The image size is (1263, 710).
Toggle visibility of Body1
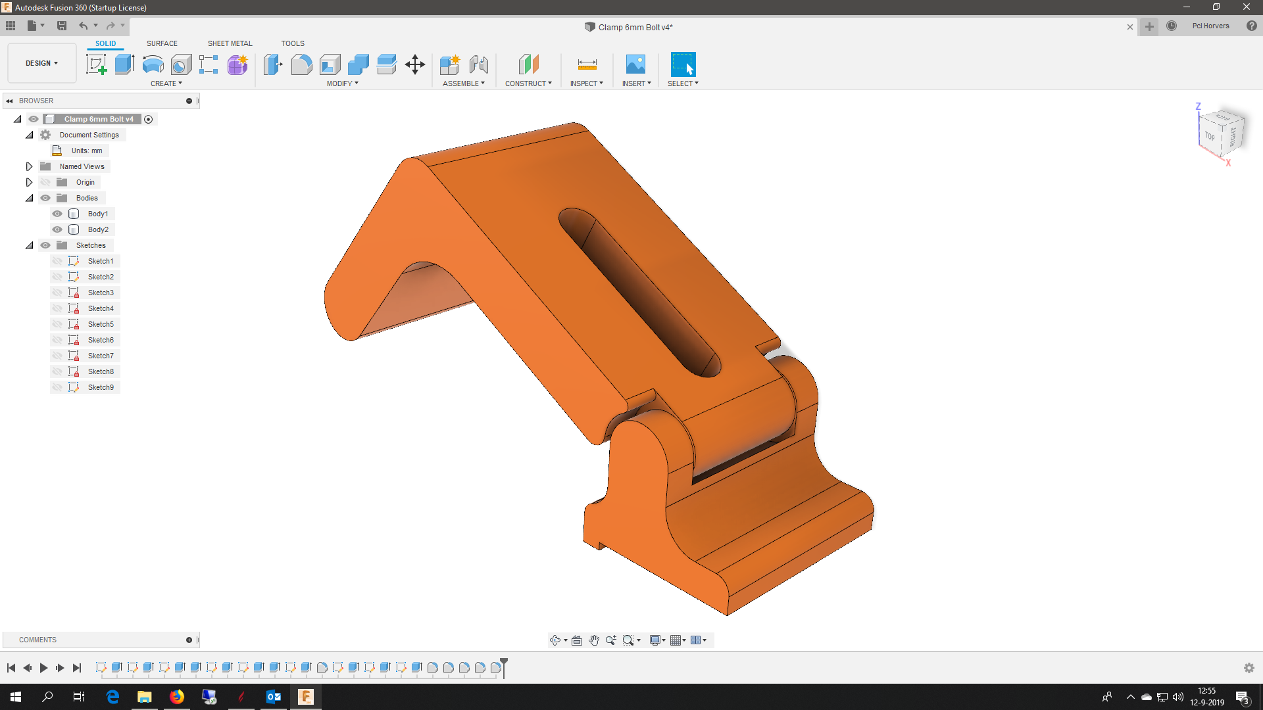point(57,214)
